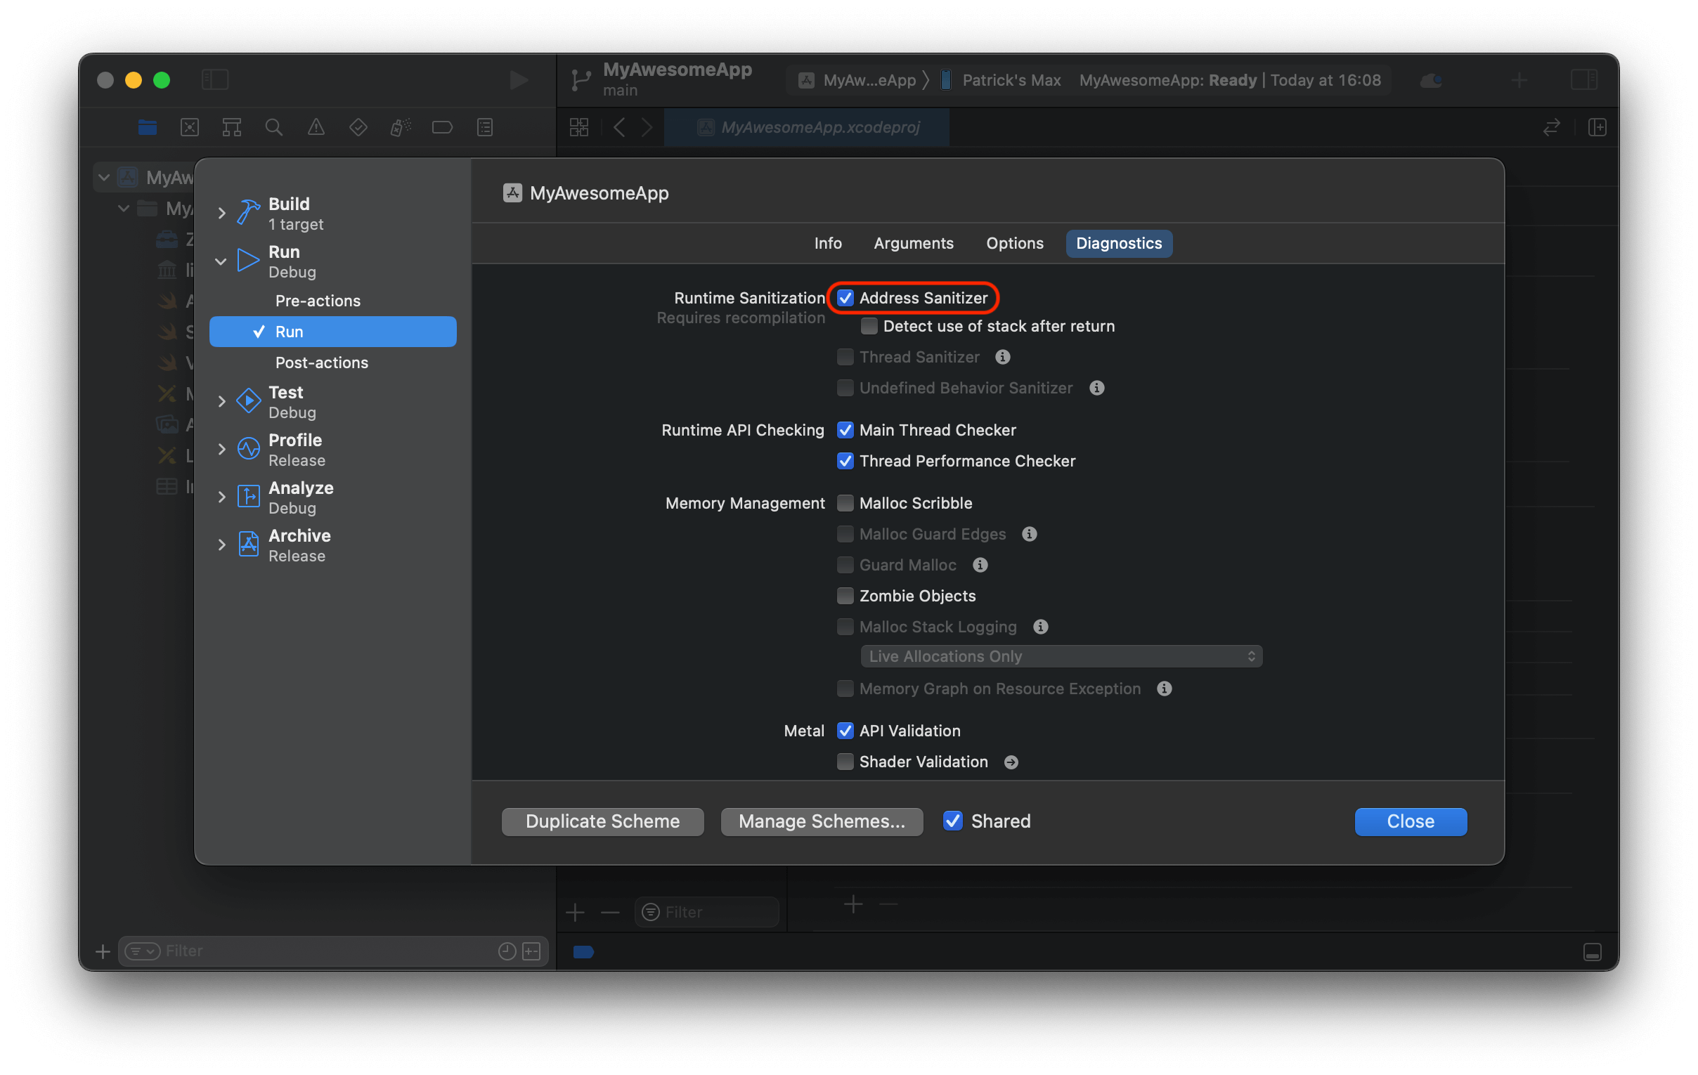Uncheck Main Thread Checker

click(x=845, y=430)
